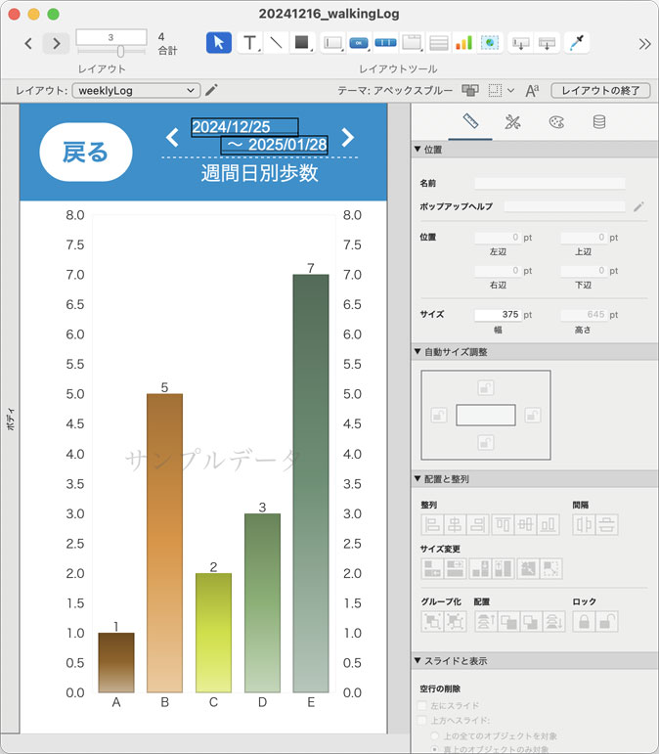Select the Field tool
This screenshot has width=659, height=754.
(520, 43)
